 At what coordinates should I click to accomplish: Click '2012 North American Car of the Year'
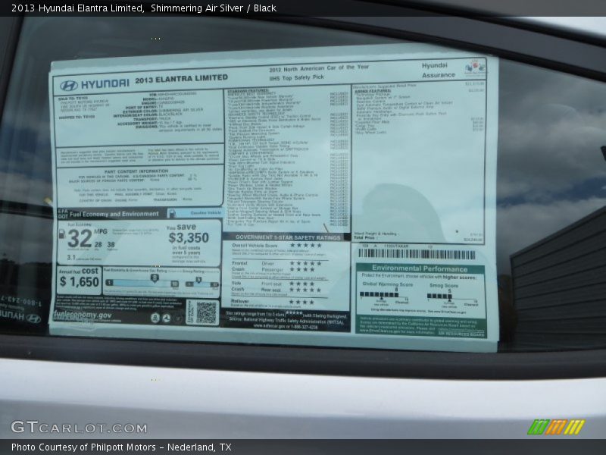tap(319, 68)
